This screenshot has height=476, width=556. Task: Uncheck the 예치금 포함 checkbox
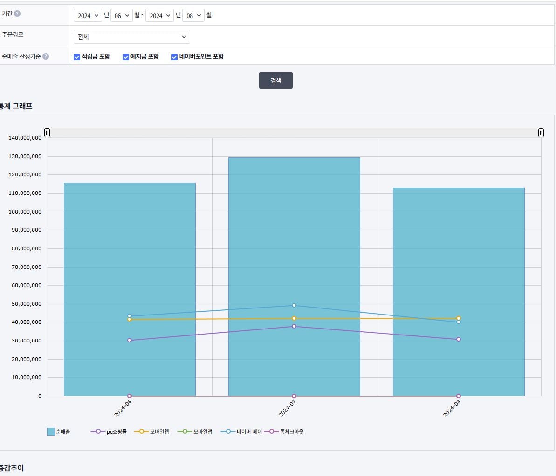coord(125,57)
